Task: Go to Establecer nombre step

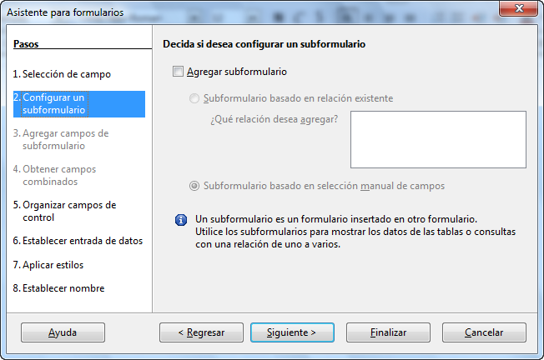Action: coord(58,288)
